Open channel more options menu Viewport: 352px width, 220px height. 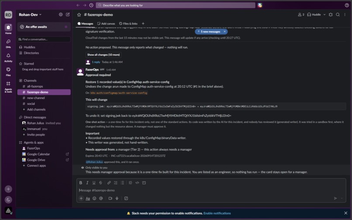point(345,14)
